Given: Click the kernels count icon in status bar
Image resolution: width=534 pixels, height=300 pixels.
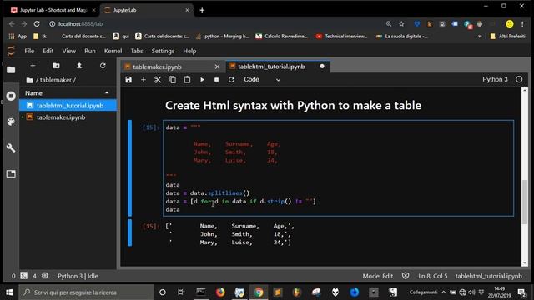Looking at the screenshot, I should point(45,276).
